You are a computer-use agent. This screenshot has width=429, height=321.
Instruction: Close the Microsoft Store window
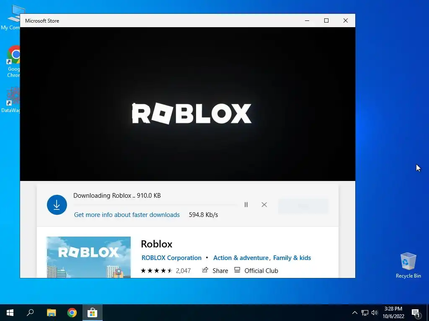[x=346, y=20]
